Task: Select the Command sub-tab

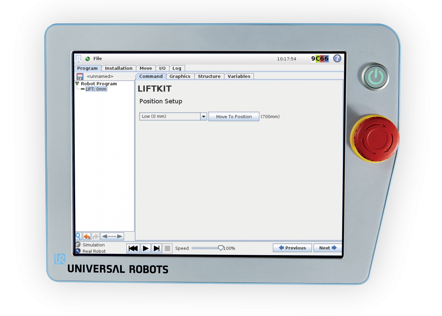Action: coord(151,76)
